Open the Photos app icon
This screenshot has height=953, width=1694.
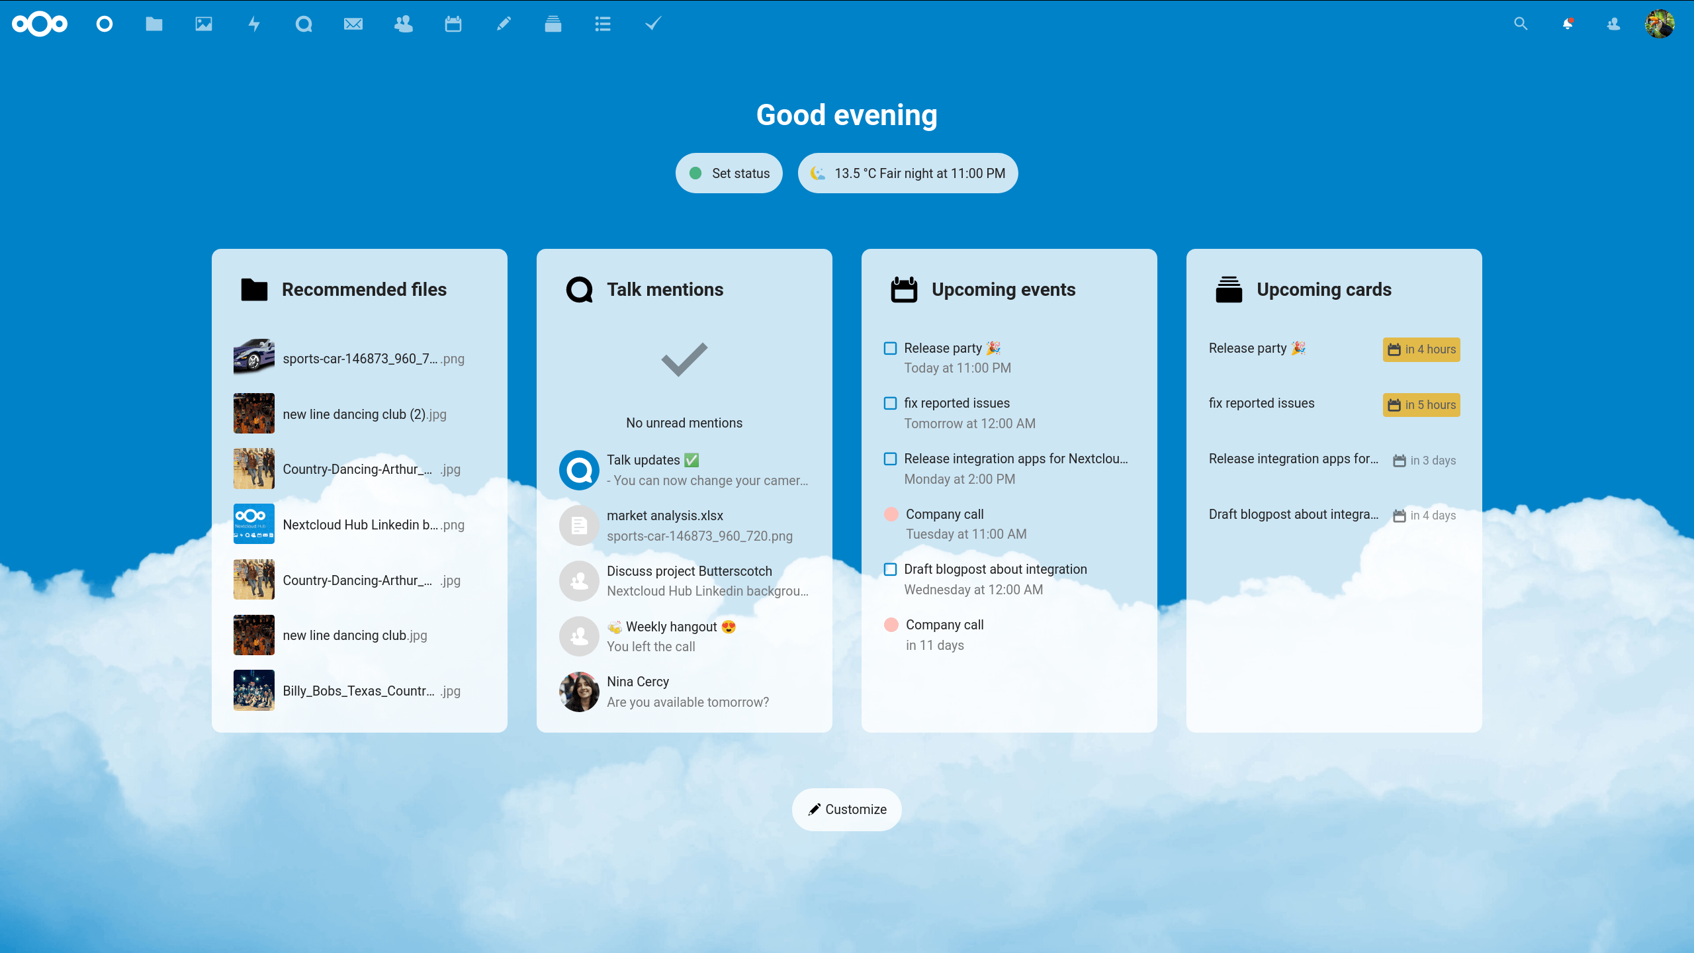point(204,23)
